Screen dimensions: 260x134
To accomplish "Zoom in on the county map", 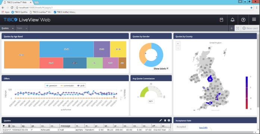I will pos(178,44).
